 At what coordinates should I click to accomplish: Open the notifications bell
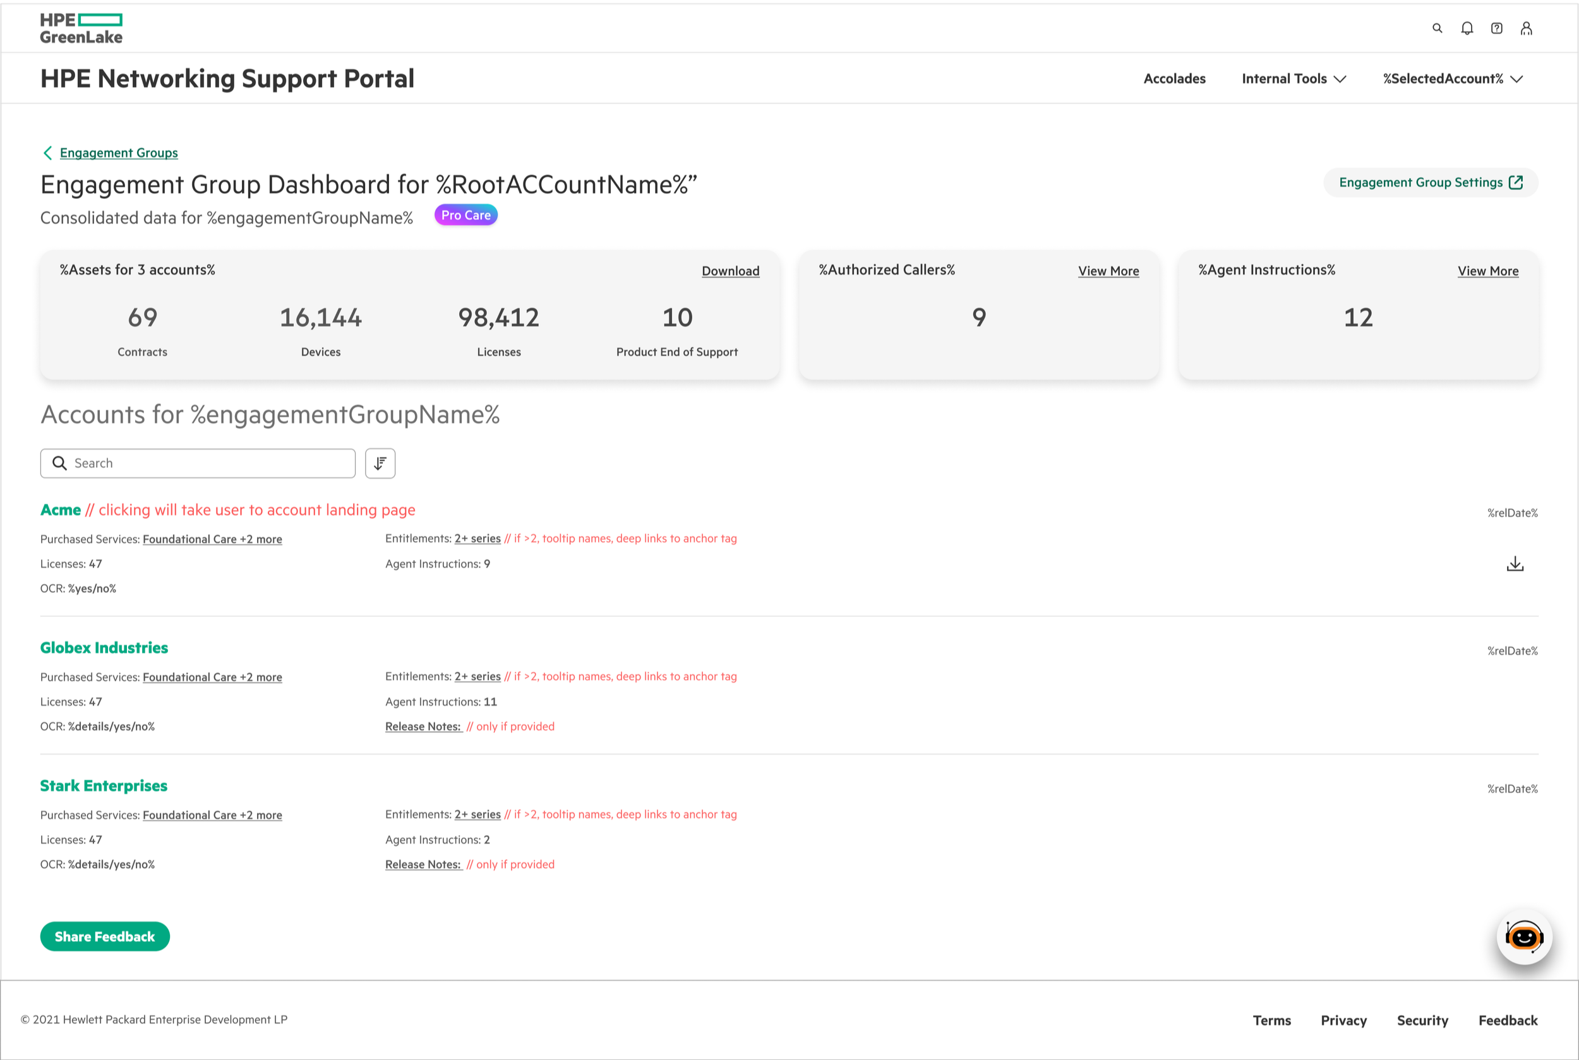pos(1467,28)
